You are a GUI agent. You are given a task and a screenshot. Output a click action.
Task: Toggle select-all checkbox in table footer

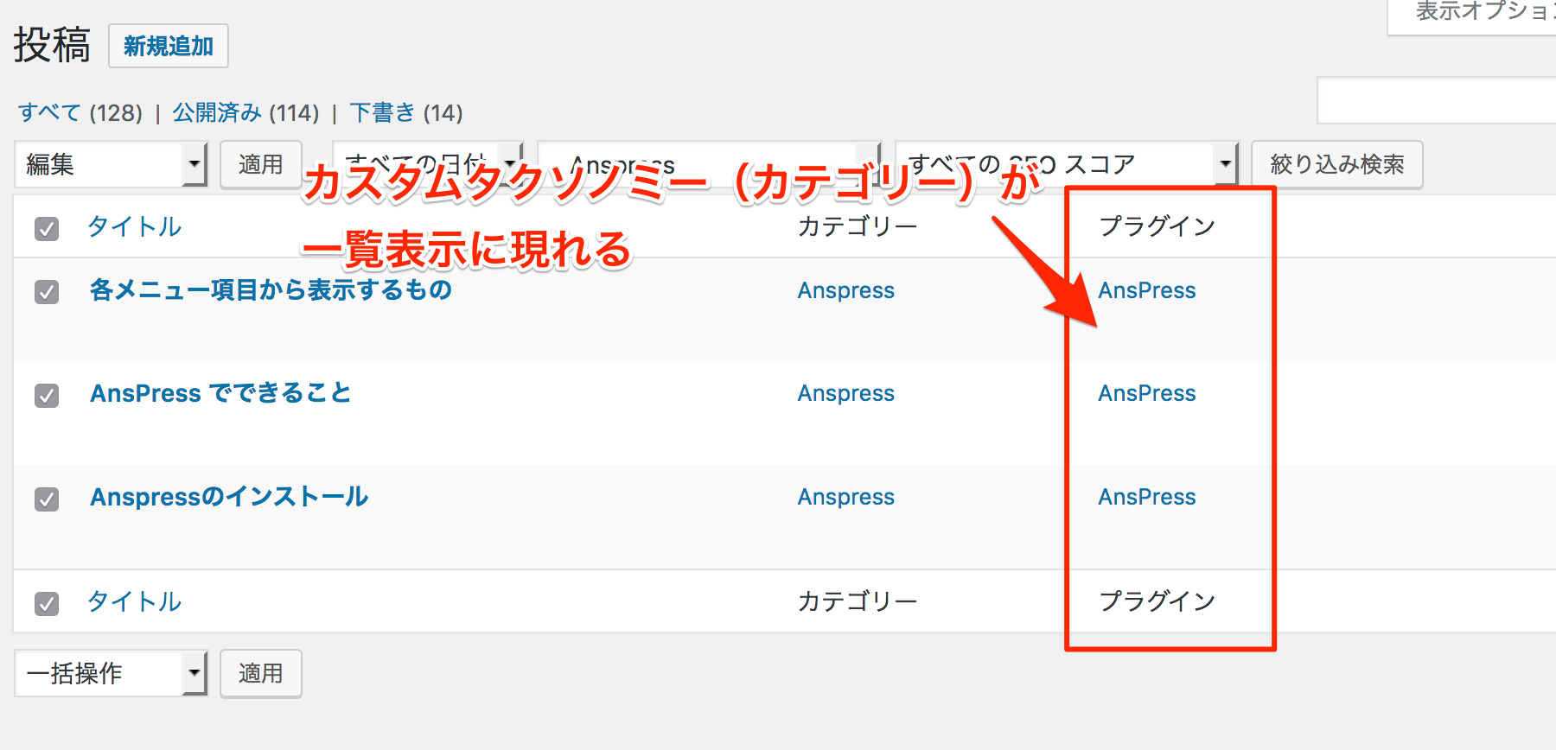(x=47, y=603)
